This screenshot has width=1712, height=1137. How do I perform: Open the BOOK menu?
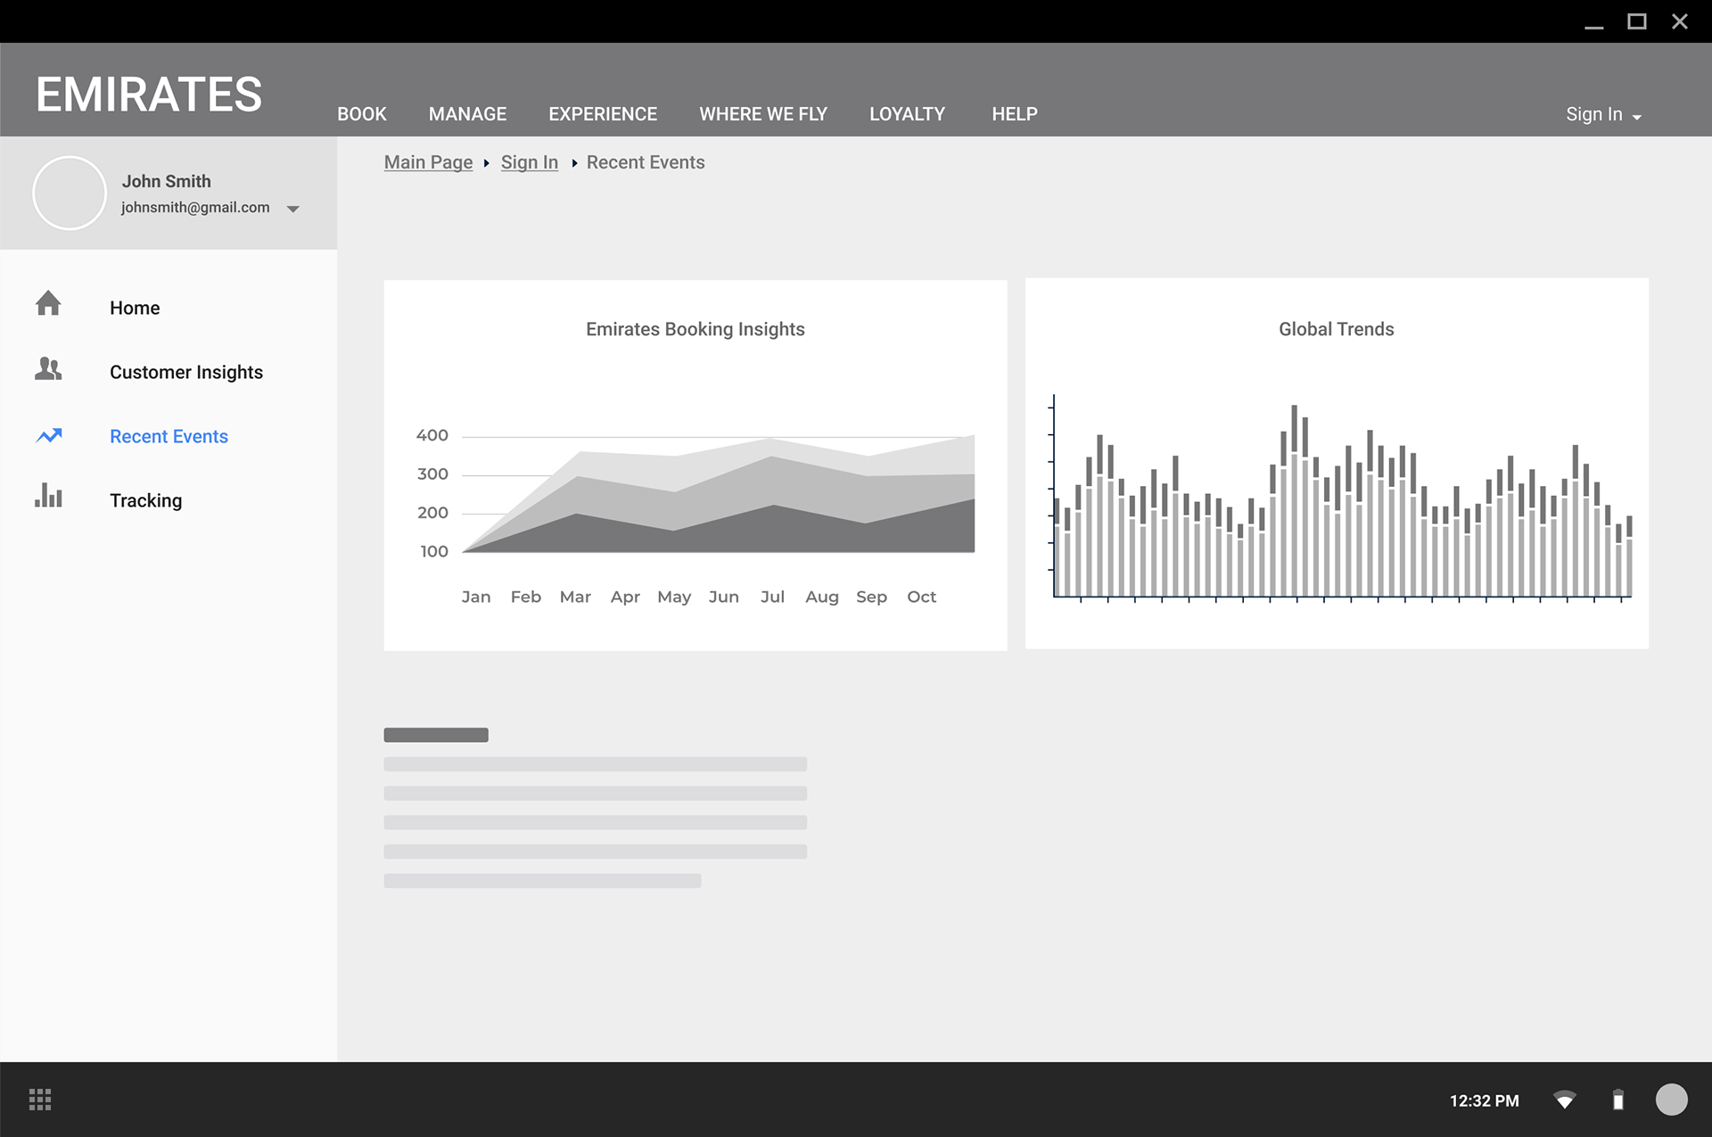tap(362, 114)
